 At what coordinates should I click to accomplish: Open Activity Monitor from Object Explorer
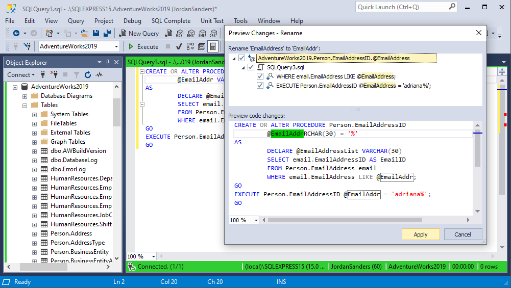(99, 74)
